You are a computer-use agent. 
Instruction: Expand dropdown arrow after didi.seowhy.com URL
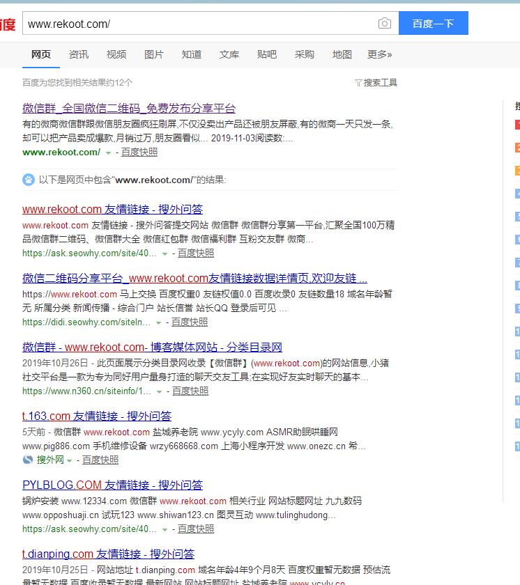(159, 322)
